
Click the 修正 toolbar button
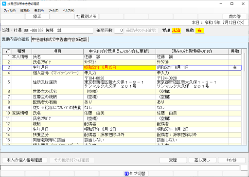click(37, 17)
